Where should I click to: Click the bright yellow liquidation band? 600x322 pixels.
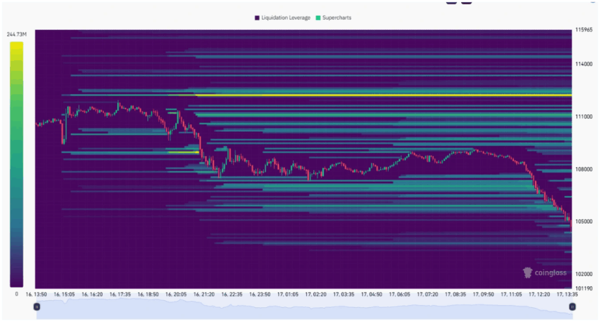coord(381,95)
